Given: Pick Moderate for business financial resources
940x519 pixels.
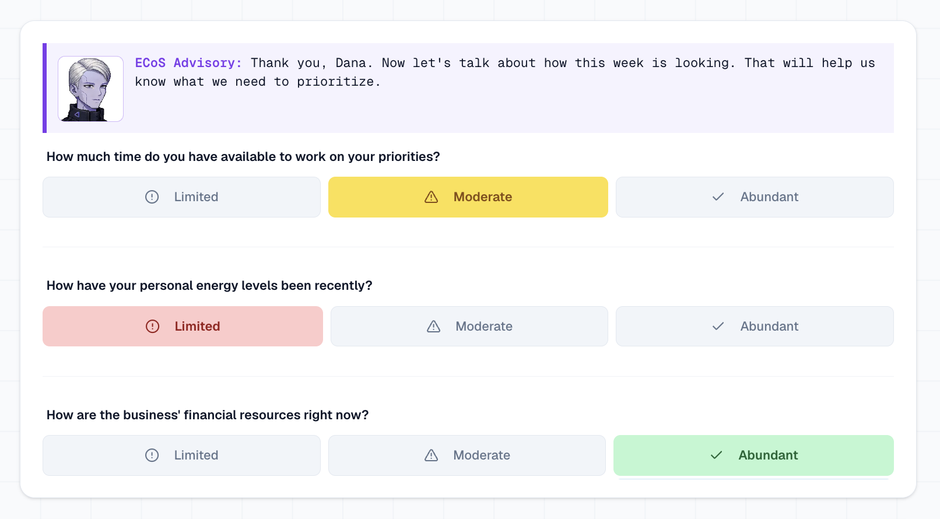Looking at the screenshot, I should pyautogui.click(x=467, y=455).
